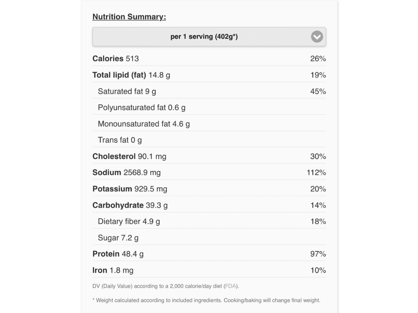Viewport: 418px width, 313px height.
Task: Click the Nutrition Summary heading
Action: [129, 17]
